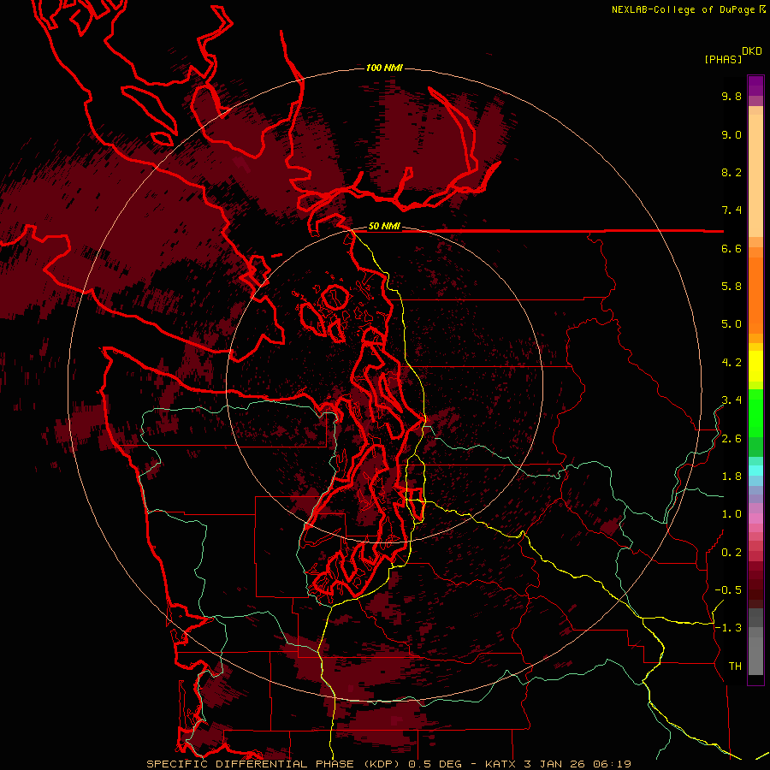
Task: Click the 1.0 legend value
Action: [731, 514]
